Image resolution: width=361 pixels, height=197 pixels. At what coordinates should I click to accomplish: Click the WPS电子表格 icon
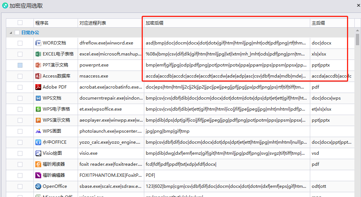[38, 109]
